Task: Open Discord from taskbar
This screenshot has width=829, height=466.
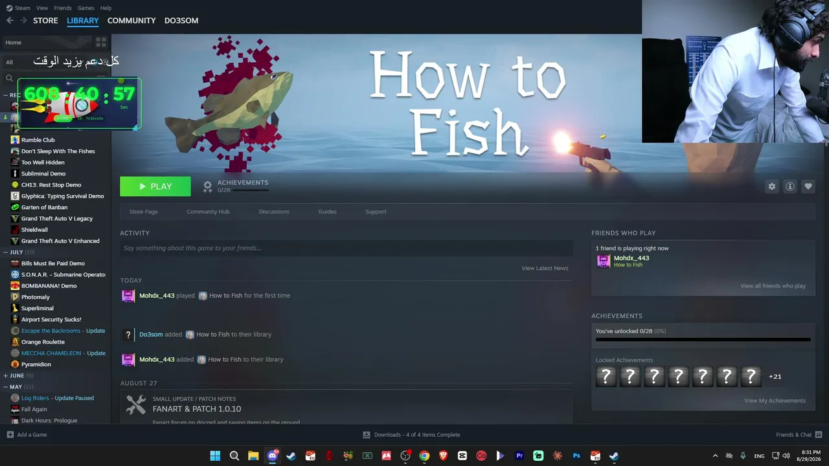Action: 273,456
